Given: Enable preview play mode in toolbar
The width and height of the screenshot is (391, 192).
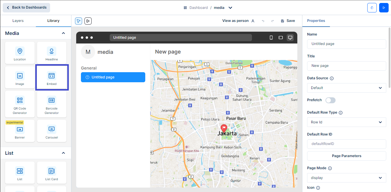Looking at the screenshot, I should [88, 21].
